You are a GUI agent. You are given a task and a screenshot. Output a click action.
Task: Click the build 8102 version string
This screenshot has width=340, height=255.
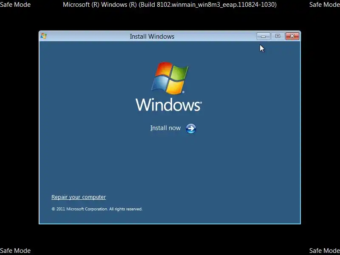pyautogui.click(x=170, y=5)
